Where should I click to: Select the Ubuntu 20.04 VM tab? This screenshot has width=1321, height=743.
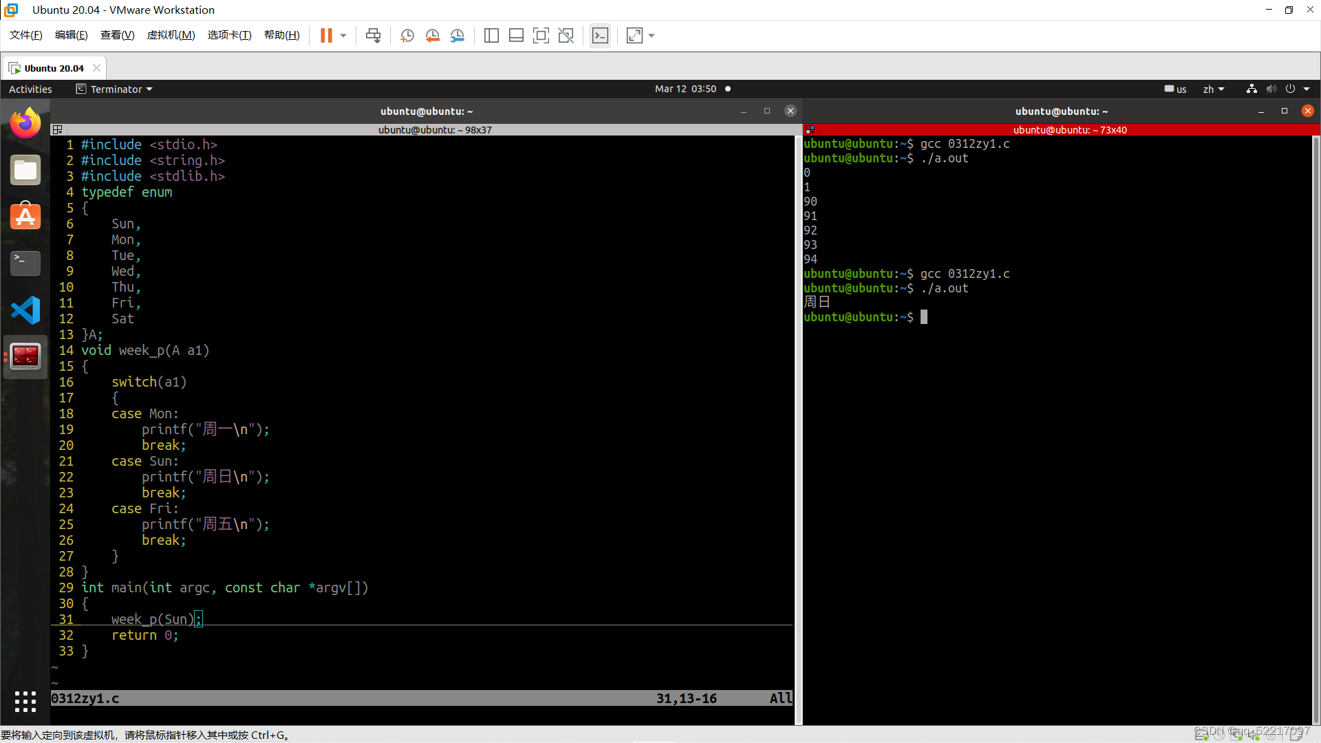[x=54, y=68]
